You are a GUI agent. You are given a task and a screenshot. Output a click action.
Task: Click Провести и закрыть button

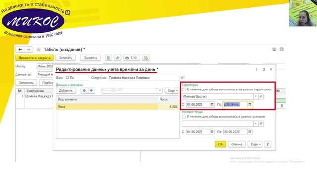click(35, 58)
